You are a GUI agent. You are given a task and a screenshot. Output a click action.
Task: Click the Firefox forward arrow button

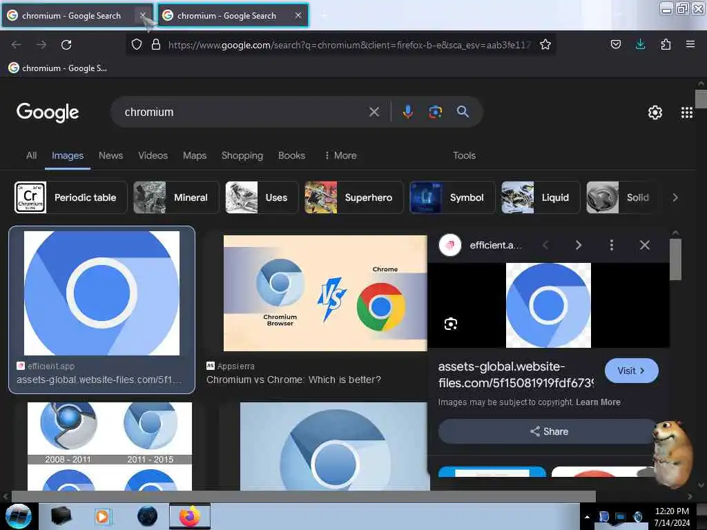click(41, 45)
